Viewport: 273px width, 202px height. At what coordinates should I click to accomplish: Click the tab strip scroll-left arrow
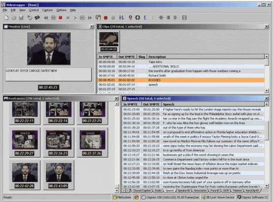pos(124,191)
